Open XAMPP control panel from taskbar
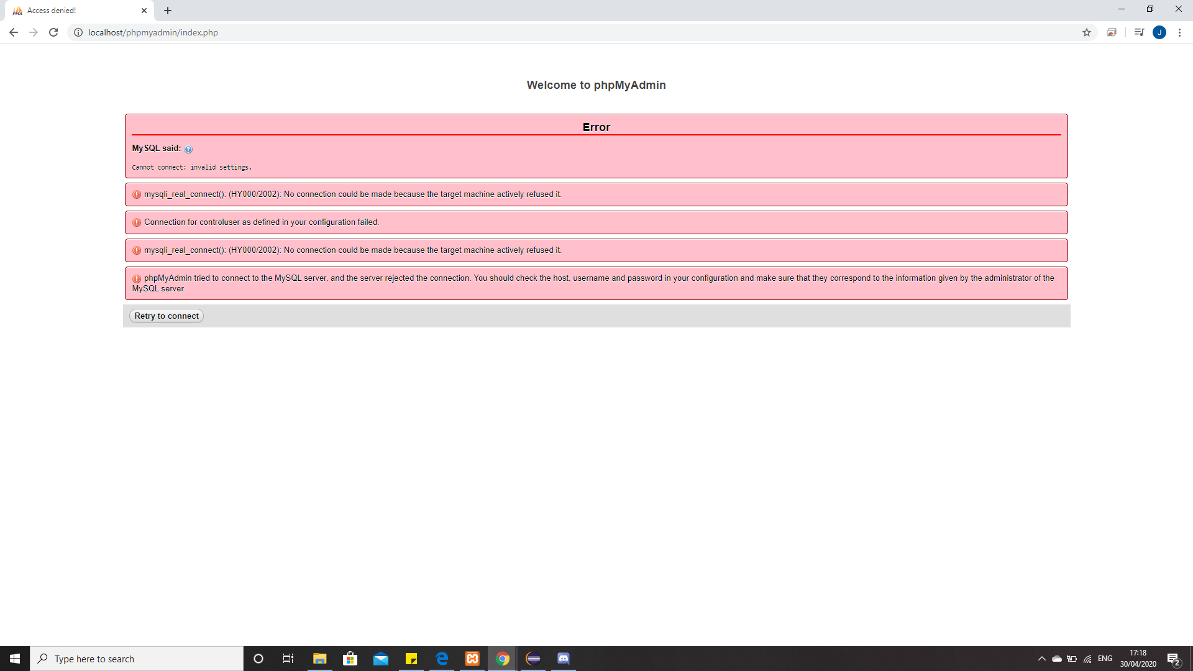Screen dimensions: 1193x671 [x=472, y=659]
